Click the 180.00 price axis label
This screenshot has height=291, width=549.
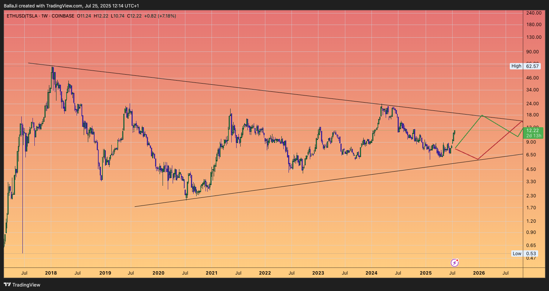(x=534, y=25)
